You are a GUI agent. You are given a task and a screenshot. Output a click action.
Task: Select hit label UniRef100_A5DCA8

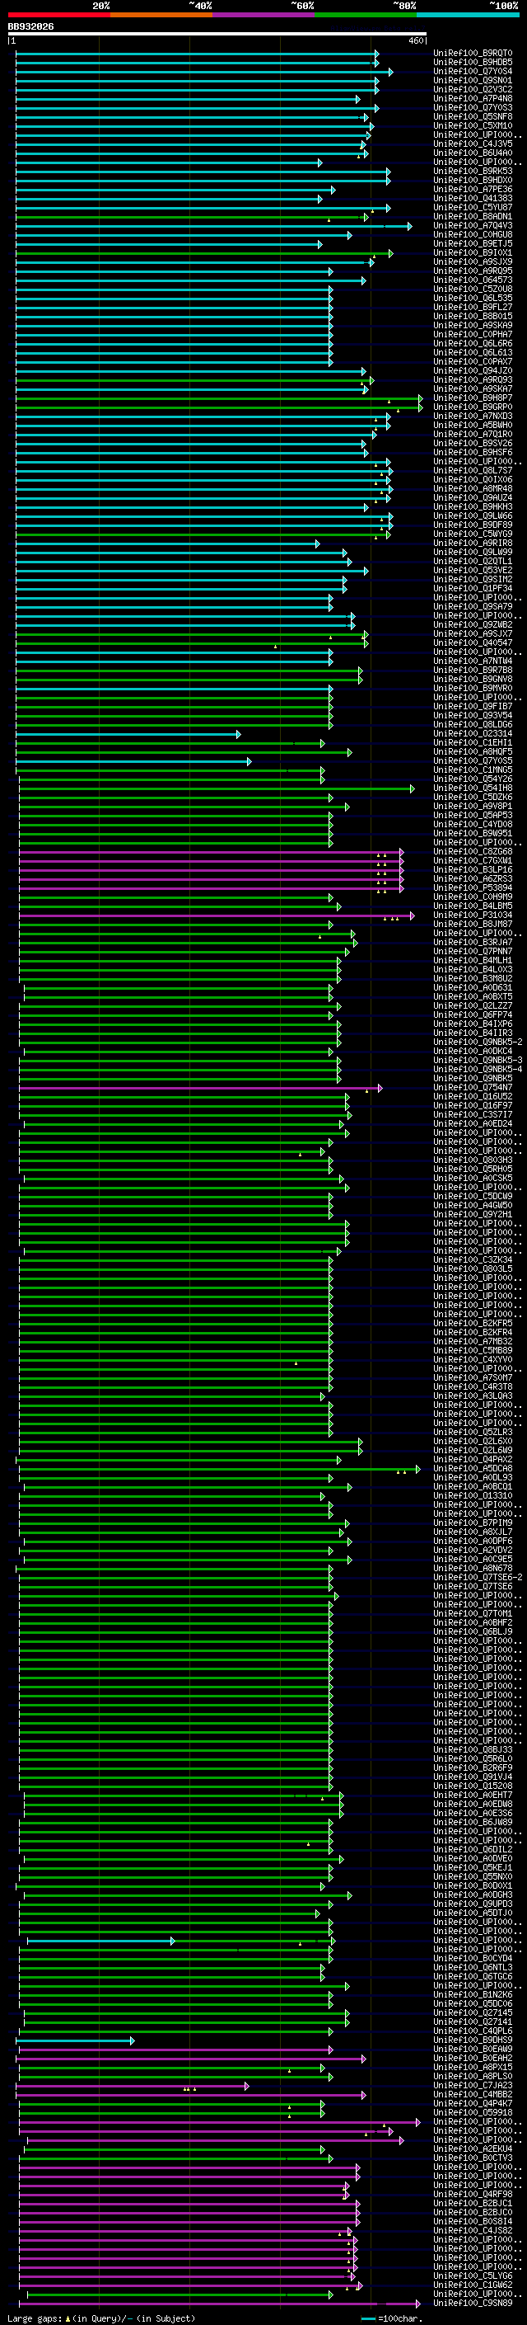[473, 1468]
